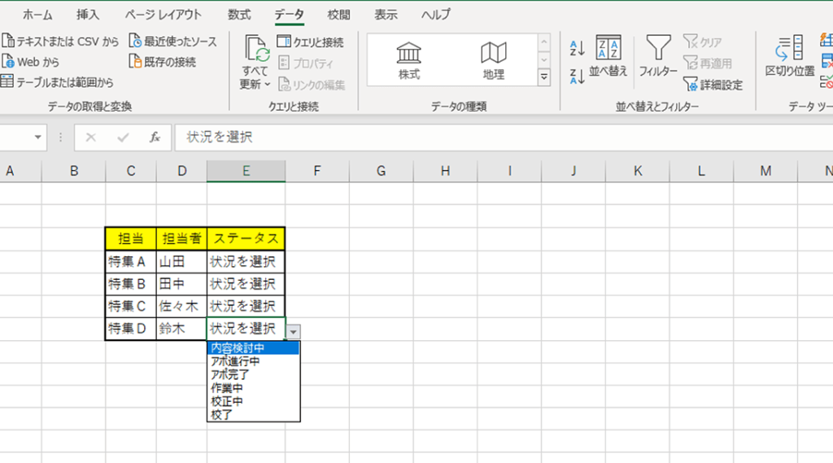
Task: Choose 校正中 from the list
Action: coord(253,401)
